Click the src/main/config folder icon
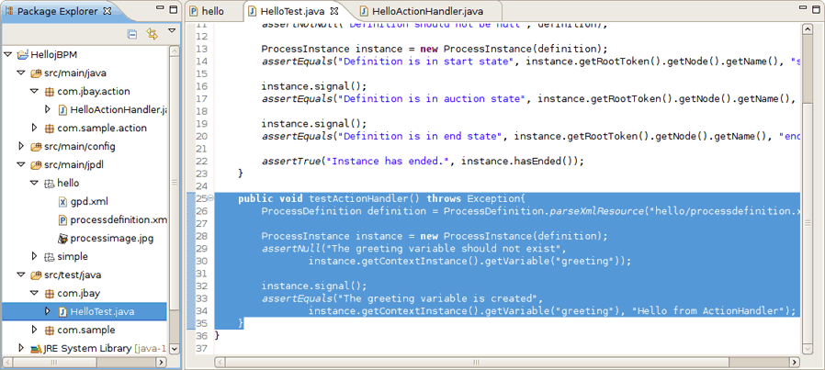 (x=37, y=146)
